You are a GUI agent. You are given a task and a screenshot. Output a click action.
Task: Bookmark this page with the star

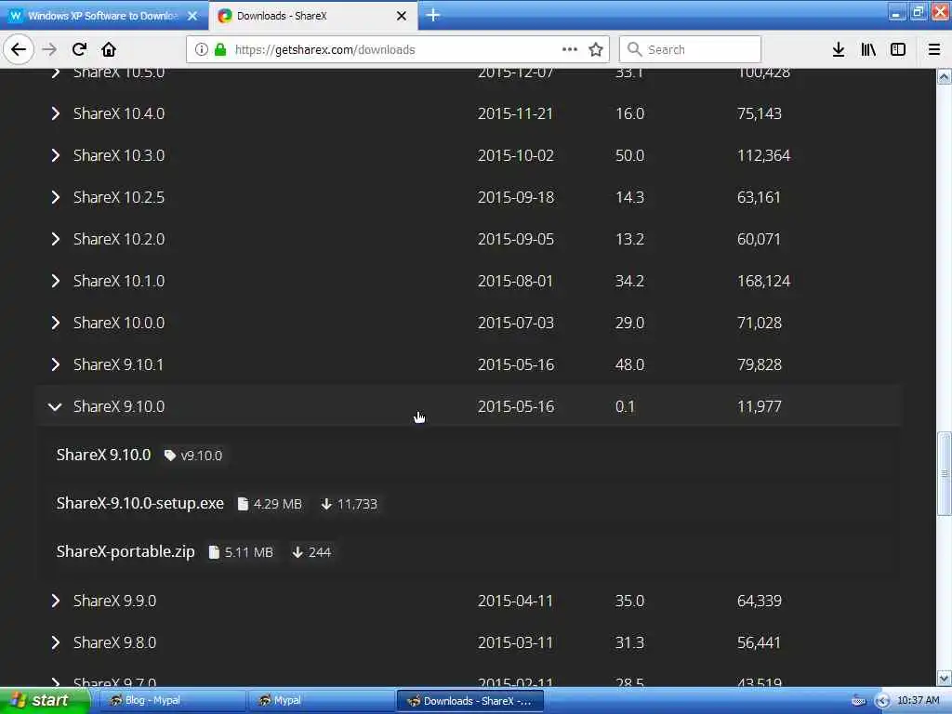pos(596,50)
